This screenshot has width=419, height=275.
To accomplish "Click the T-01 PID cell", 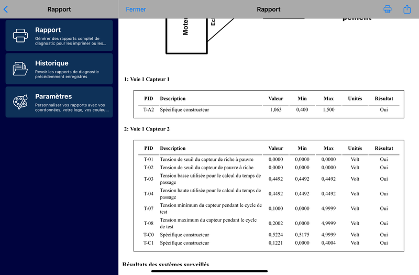I will pos(149,159).
